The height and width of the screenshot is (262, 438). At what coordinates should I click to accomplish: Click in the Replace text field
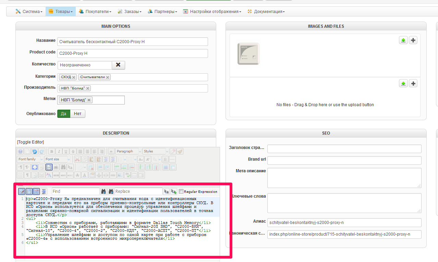[x=139, y=191]
